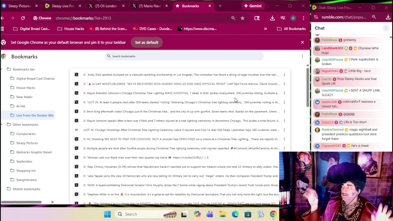Open Microsoft Teams on the taskbar
Image resolution: width=393 pixels, height=221 pixels.
[x=210, y=214]
